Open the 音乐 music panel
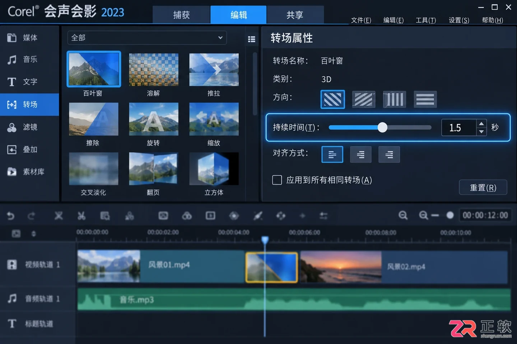 point(29,59)
